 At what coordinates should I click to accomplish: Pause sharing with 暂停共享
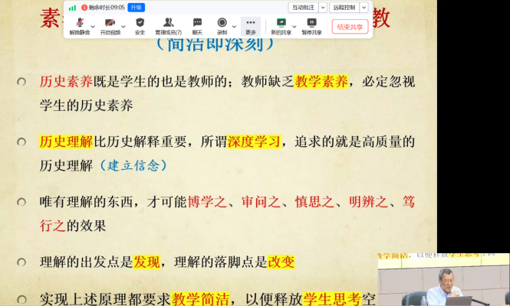tap(311, 26)
